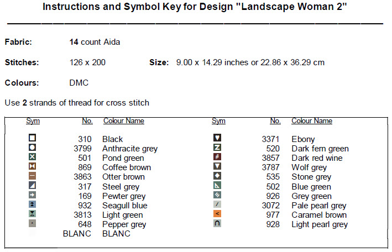The height and width of the screenshot is (252, 392).
Task: Select the stitches value "126 x 200"
Action: (87, 62)
